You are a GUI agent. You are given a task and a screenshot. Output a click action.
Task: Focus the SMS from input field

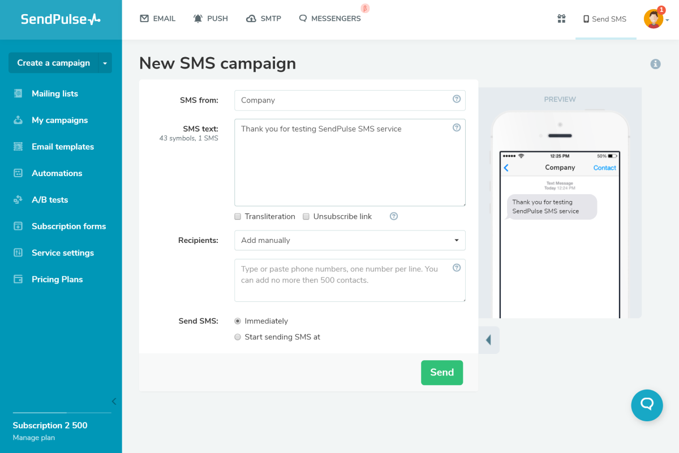(350, 100)
